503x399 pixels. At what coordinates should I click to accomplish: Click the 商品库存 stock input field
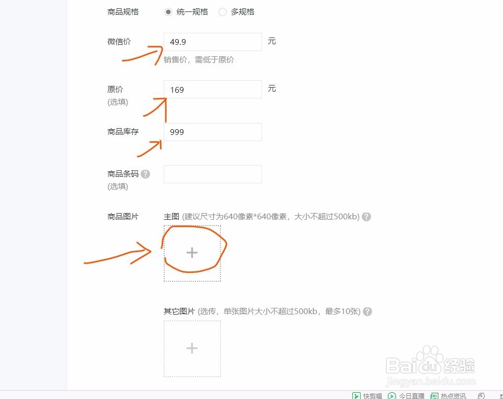click(213, 132)
